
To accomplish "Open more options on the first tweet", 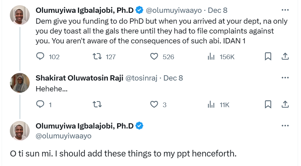I will pos(285,10).
